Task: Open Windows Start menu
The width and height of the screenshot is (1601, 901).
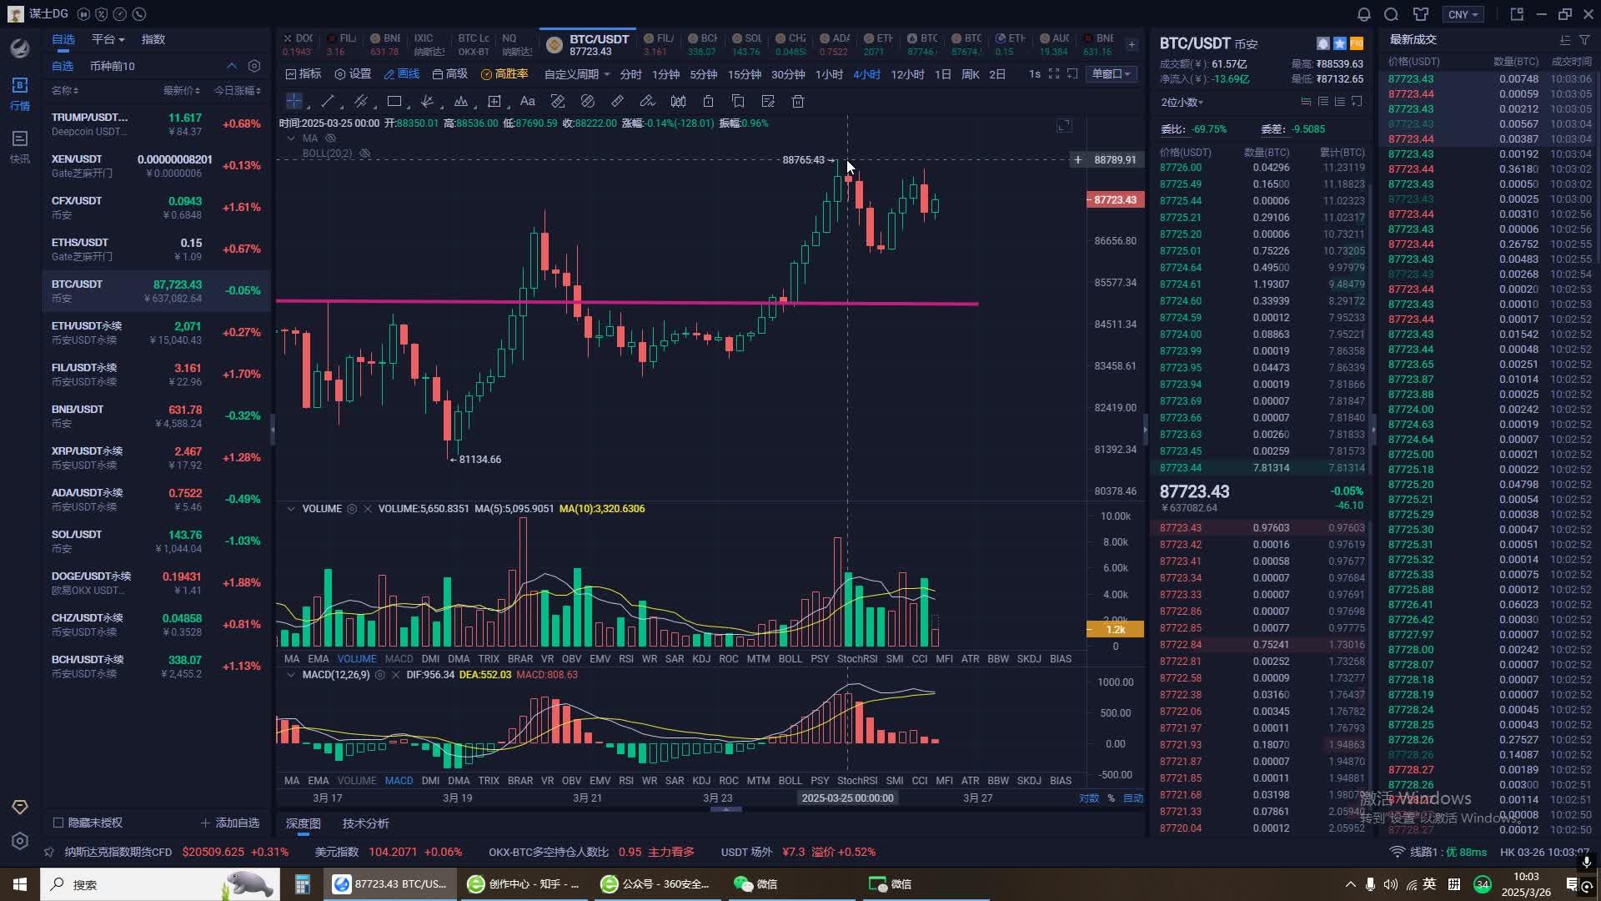Action: pos(20,884)
